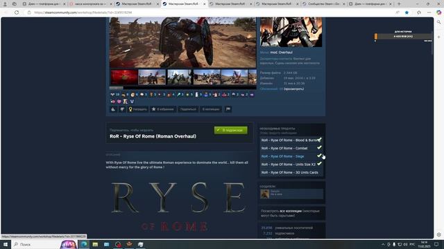The image size is (444, 249).
Task: Click the browser address bar
Action: click(x=210, y=12)
